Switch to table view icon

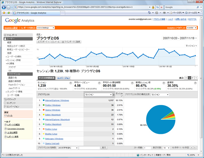186,78
